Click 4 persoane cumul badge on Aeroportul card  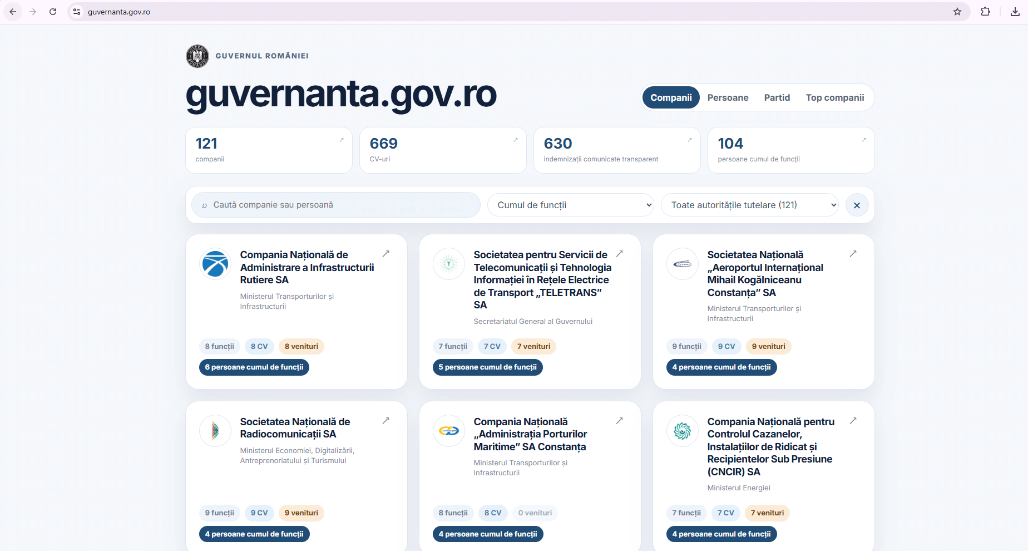coord(721,367)
